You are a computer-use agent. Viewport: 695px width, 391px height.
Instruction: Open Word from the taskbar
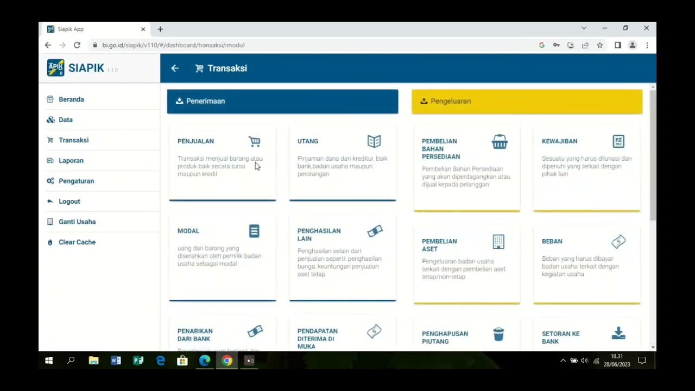click(116, 361)
